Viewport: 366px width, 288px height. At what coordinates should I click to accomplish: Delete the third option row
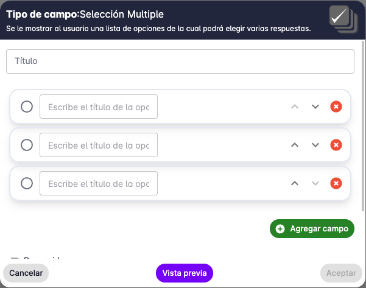[336, 183]
